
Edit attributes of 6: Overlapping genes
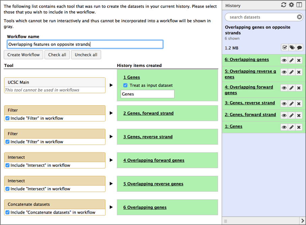point(292,61)
